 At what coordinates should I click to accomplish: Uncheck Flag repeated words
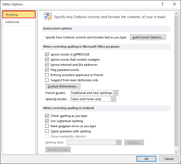click(x=47, y=70)
